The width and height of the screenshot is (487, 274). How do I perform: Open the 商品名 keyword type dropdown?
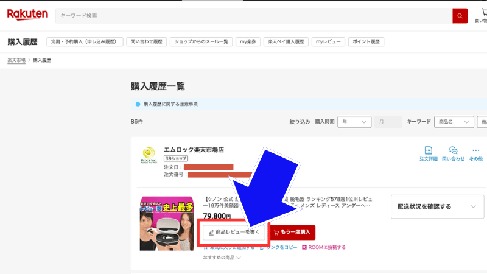(454, 122)
